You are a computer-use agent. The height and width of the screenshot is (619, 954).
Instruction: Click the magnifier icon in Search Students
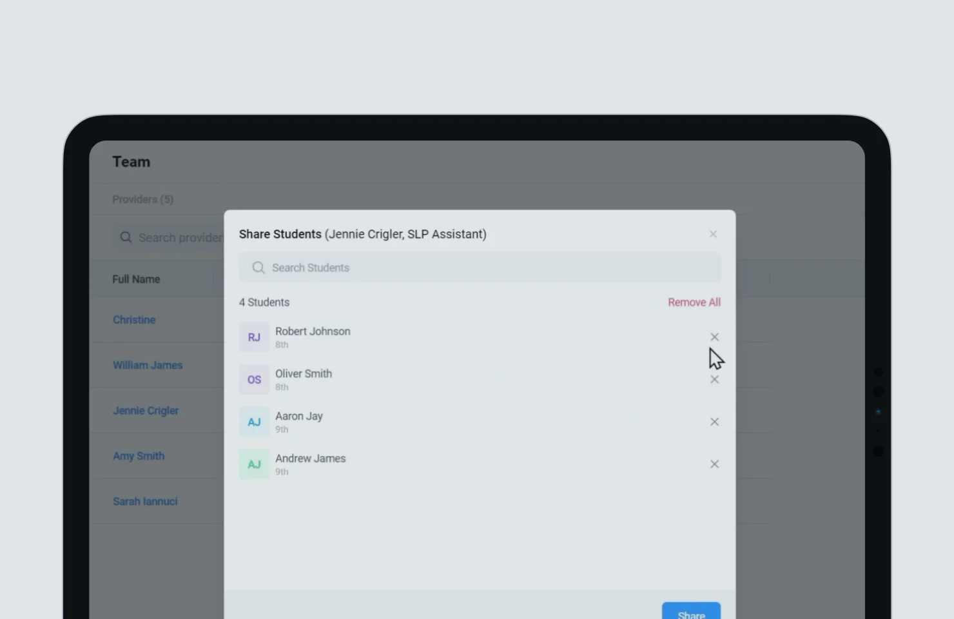click(258, 268)
